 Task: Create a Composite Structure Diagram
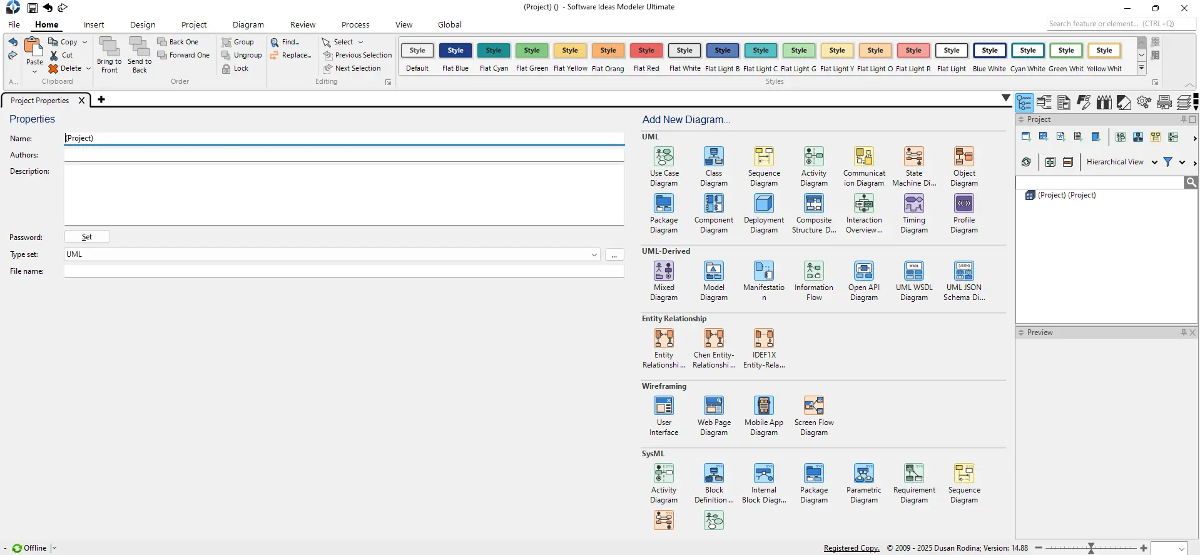[x=814, y=213]
